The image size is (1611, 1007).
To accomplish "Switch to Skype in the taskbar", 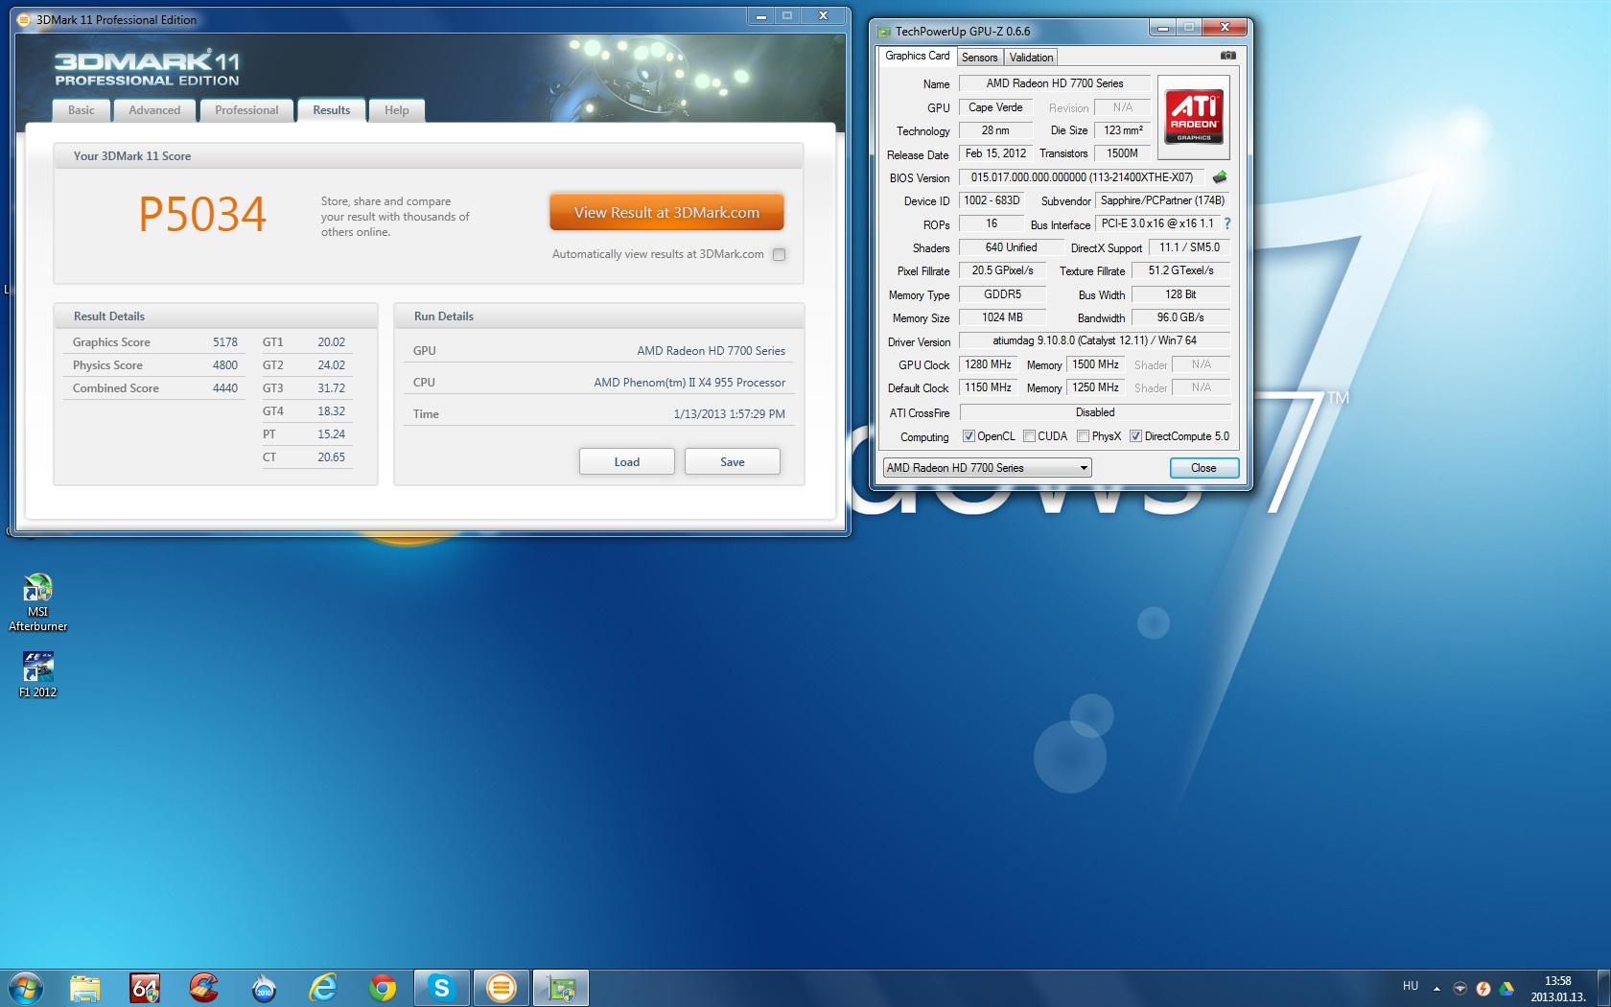I will 442,987.
